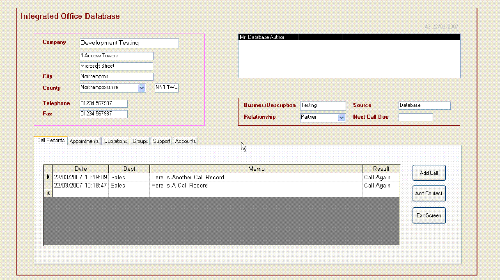500x280 pixels.
Task: Click the Exit Screen button
Action: (x=429, y=216)
